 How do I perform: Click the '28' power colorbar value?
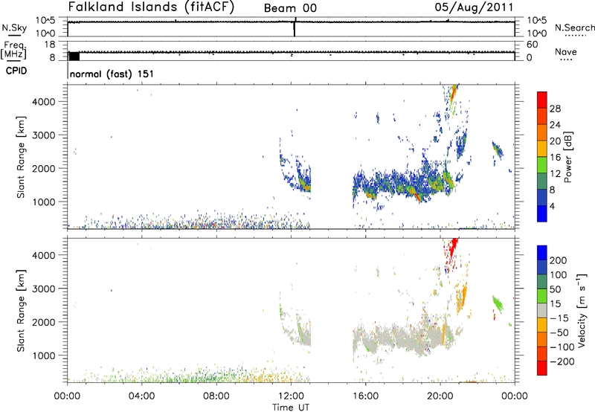(555, 109)
